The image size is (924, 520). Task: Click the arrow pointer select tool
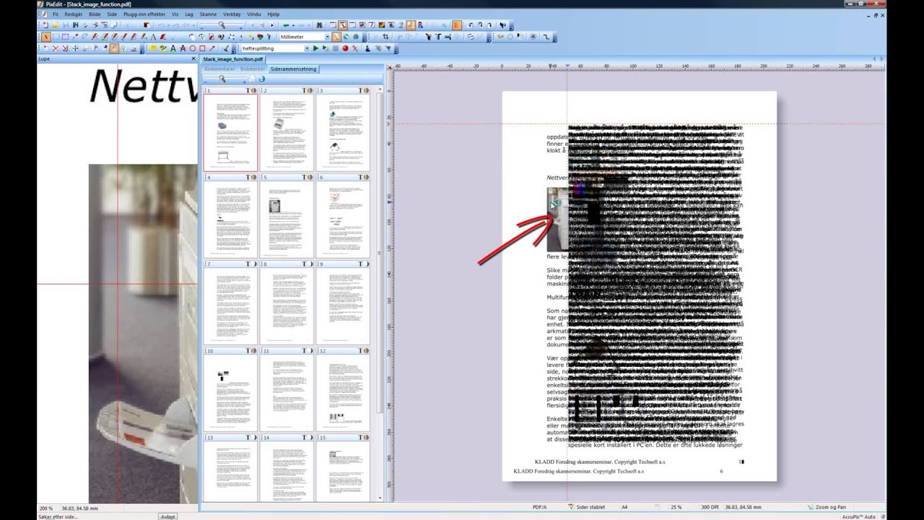coord(46,37)
